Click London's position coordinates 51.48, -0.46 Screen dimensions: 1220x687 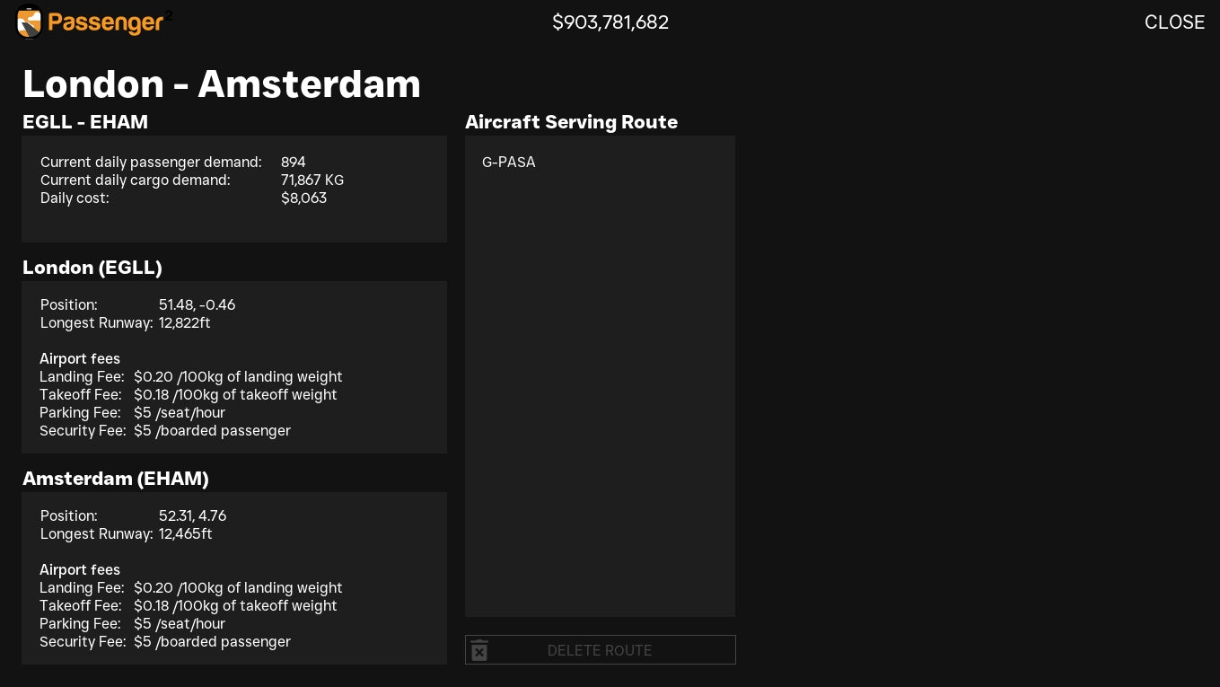tap(197, 305)
